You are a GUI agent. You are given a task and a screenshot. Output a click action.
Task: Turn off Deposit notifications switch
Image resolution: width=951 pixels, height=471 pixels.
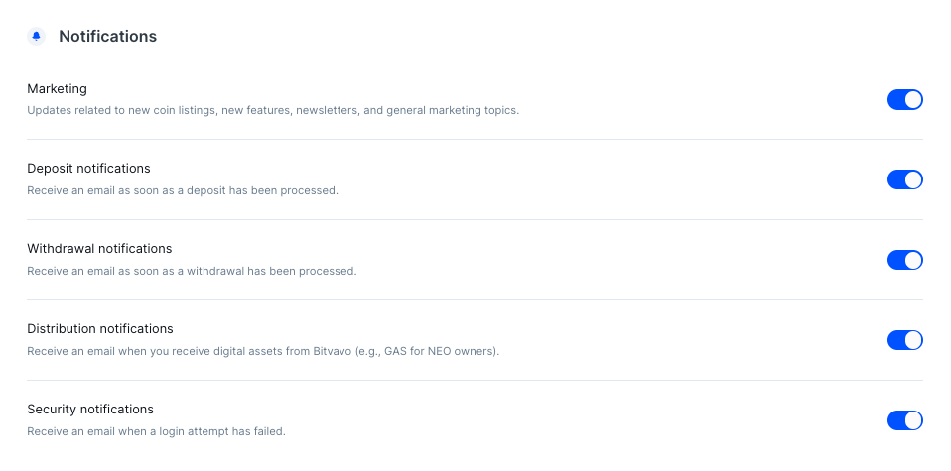(x=905, y=179)
